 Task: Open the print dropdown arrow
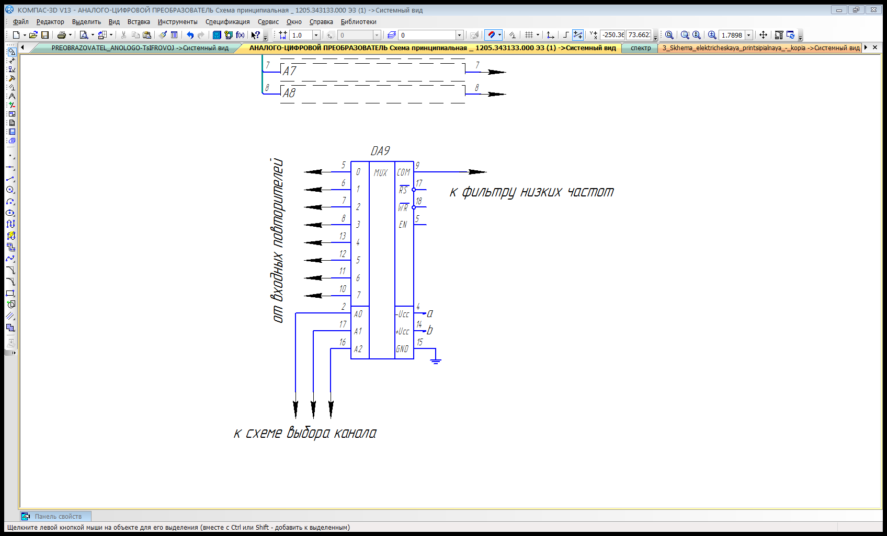point(70,35)
